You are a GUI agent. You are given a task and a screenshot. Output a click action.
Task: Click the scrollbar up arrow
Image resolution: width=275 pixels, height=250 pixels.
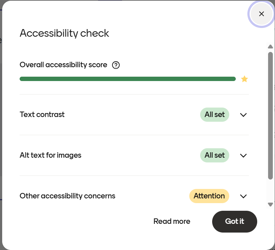[x=270, y=47]
